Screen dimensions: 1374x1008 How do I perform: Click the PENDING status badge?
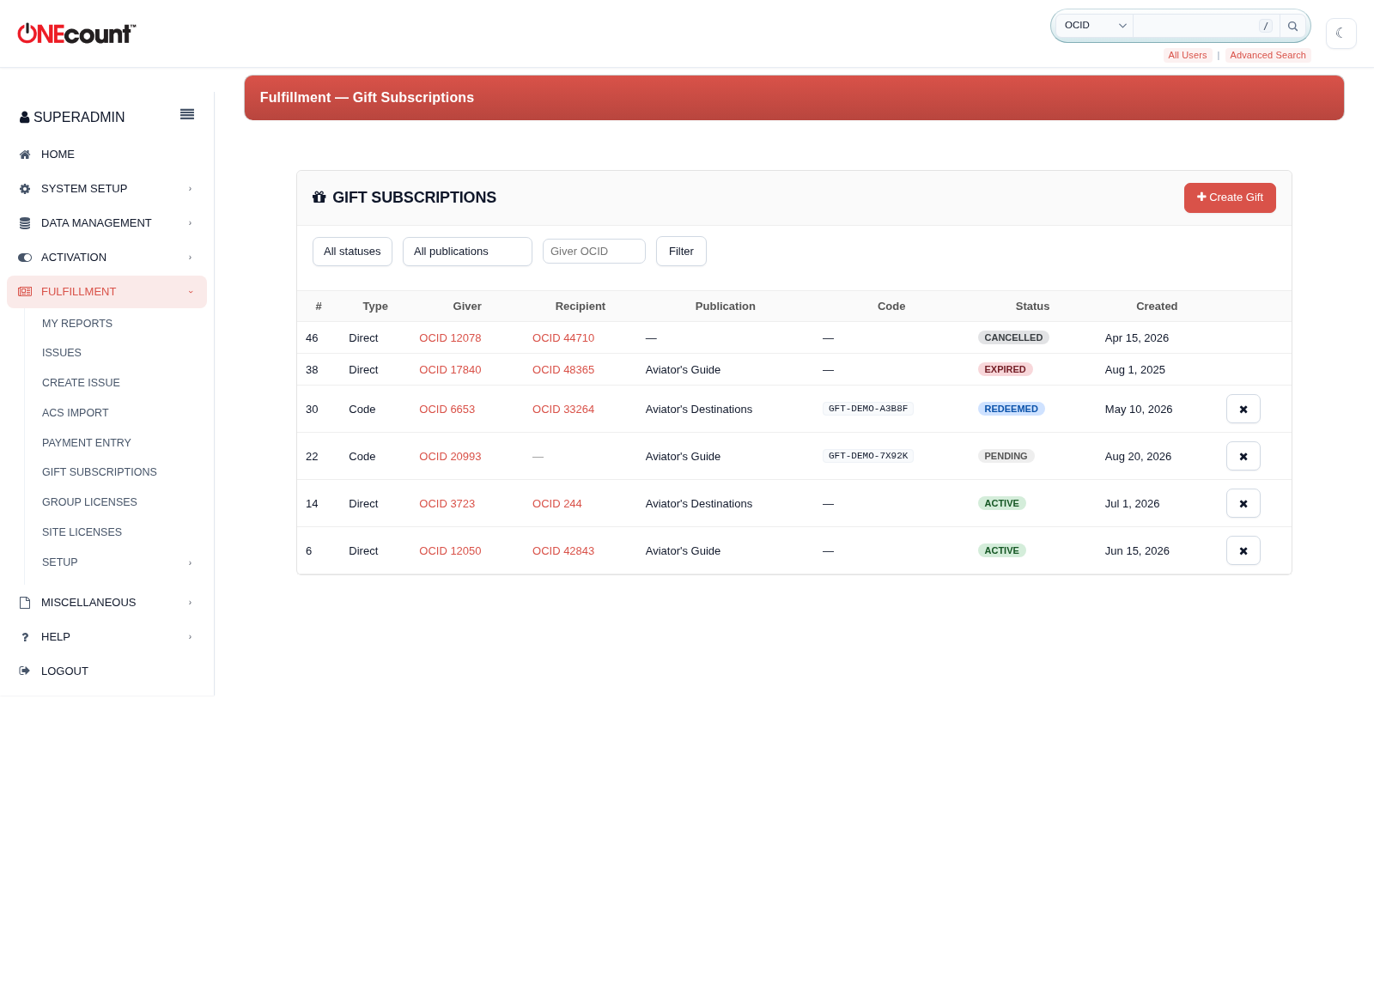1006,456
